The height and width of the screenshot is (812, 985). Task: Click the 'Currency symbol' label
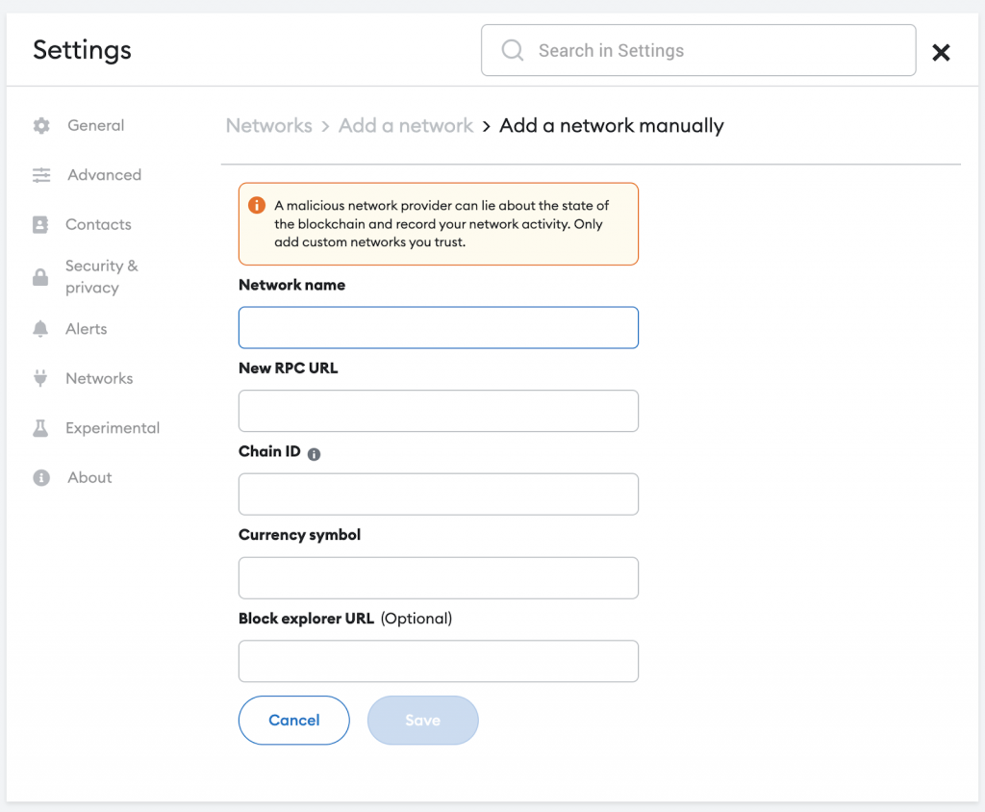click(x=300, y=535)
